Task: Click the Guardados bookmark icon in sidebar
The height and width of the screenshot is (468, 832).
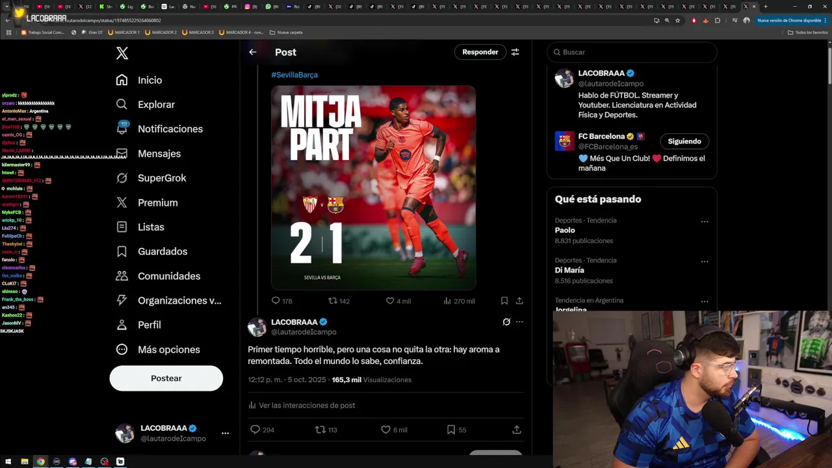Action: (x=122, y=252)
